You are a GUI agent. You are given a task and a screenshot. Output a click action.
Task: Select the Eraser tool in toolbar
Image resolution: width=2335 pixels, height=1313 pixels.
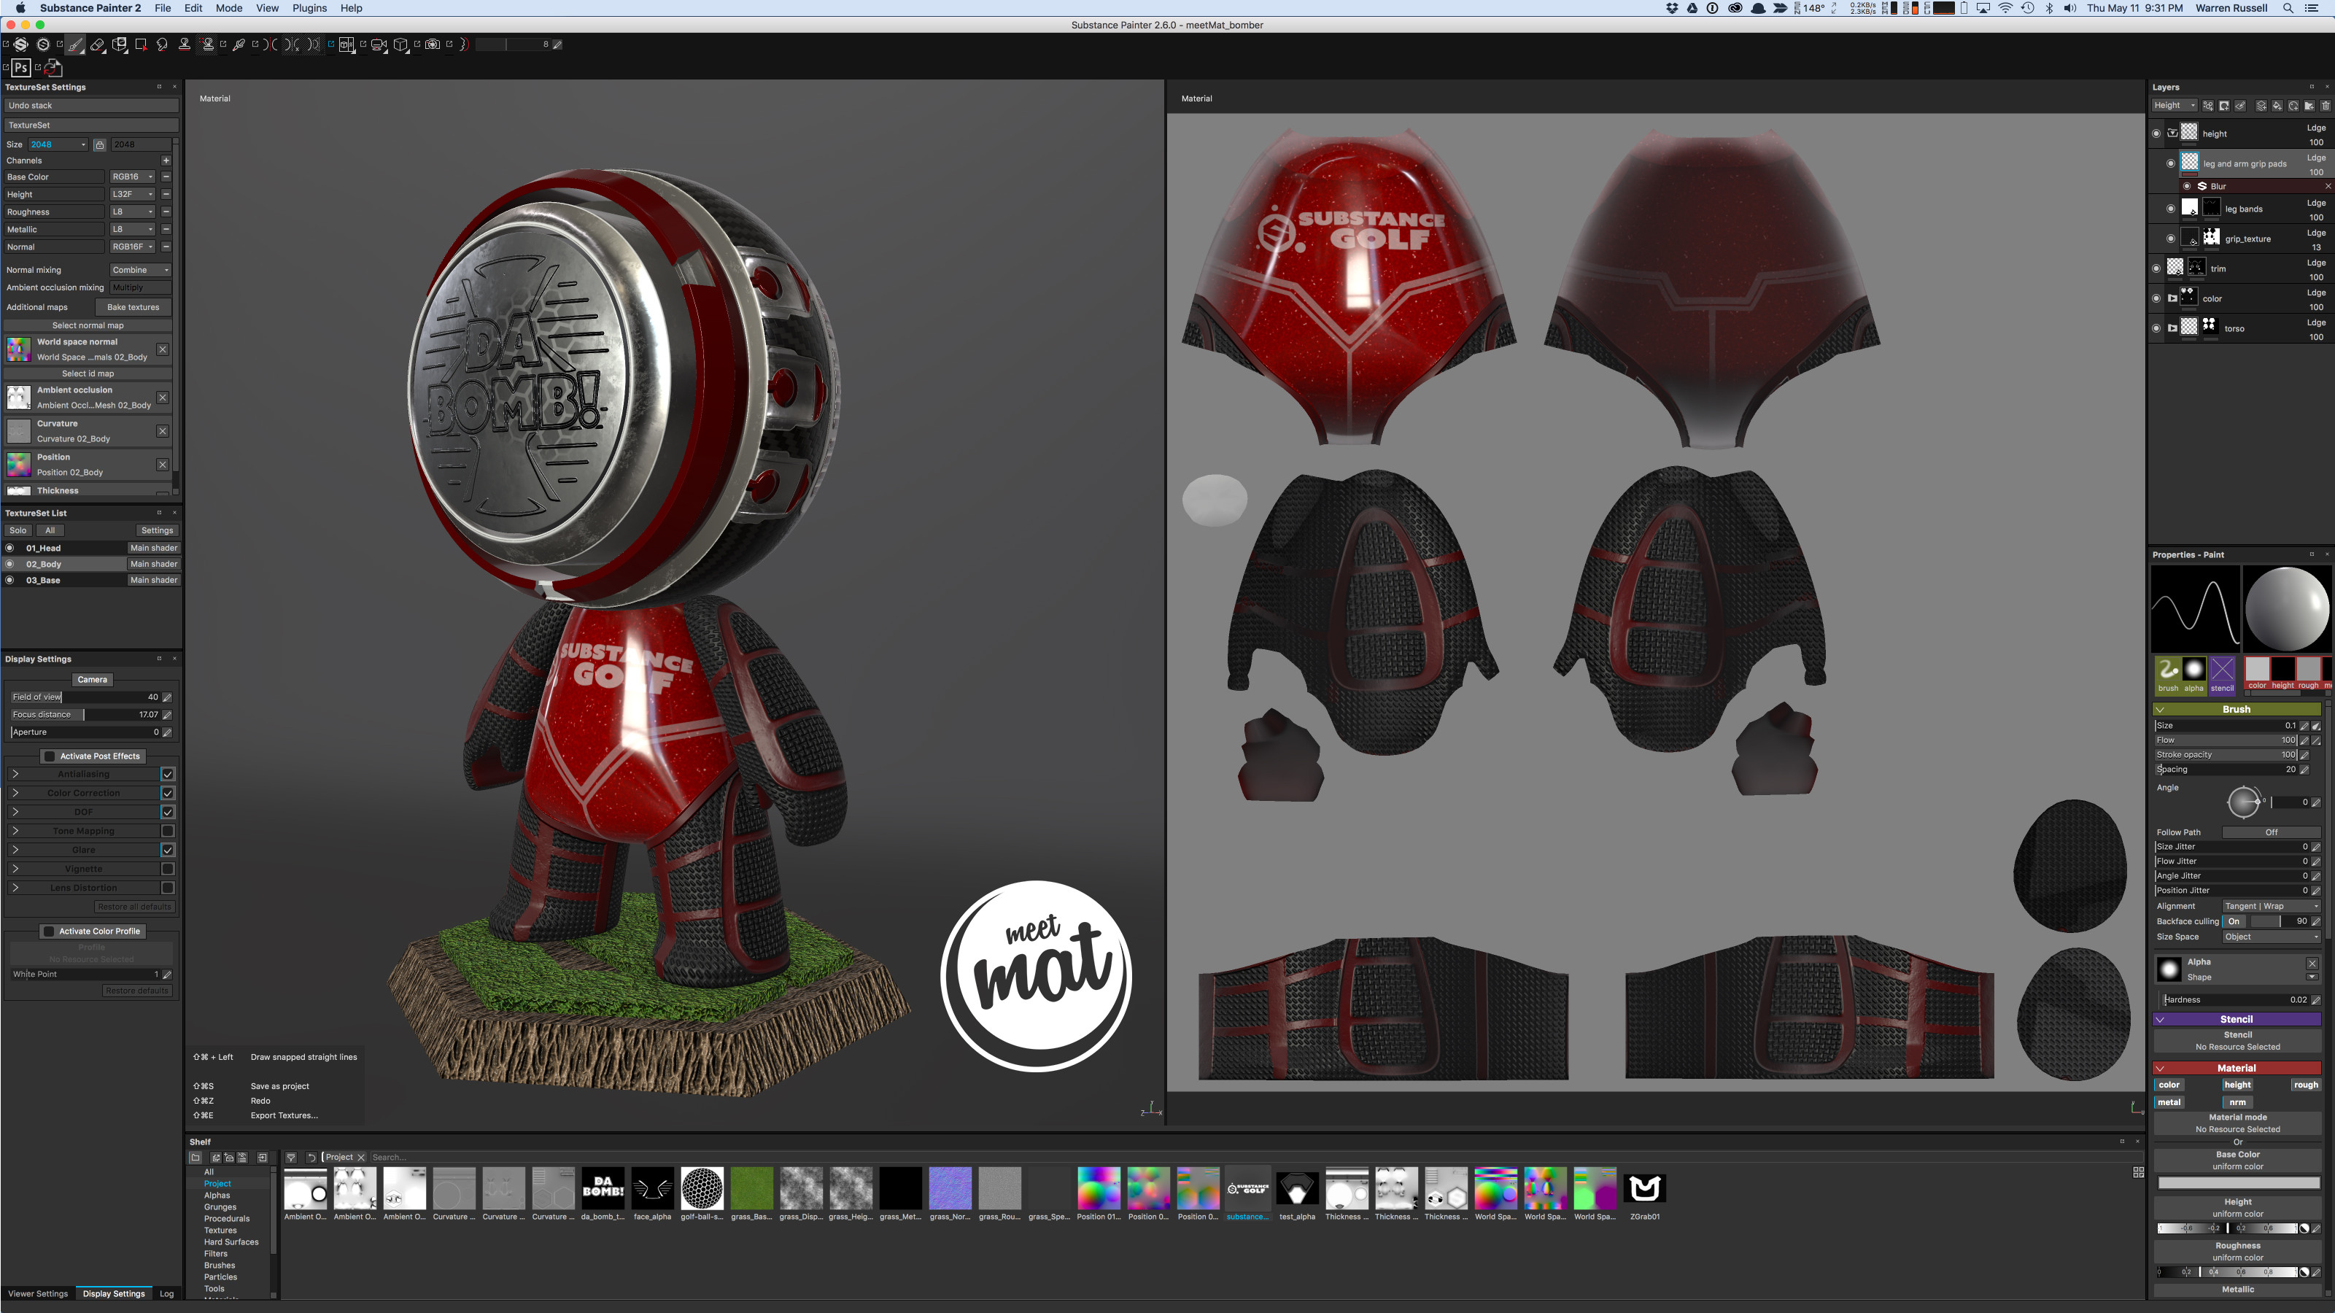coord(97,44)
